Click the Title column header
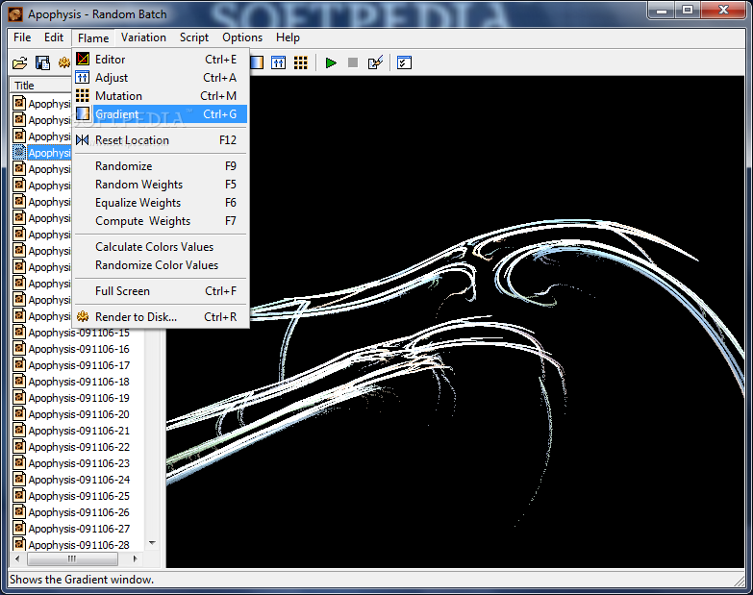 (x=40, y=86)
